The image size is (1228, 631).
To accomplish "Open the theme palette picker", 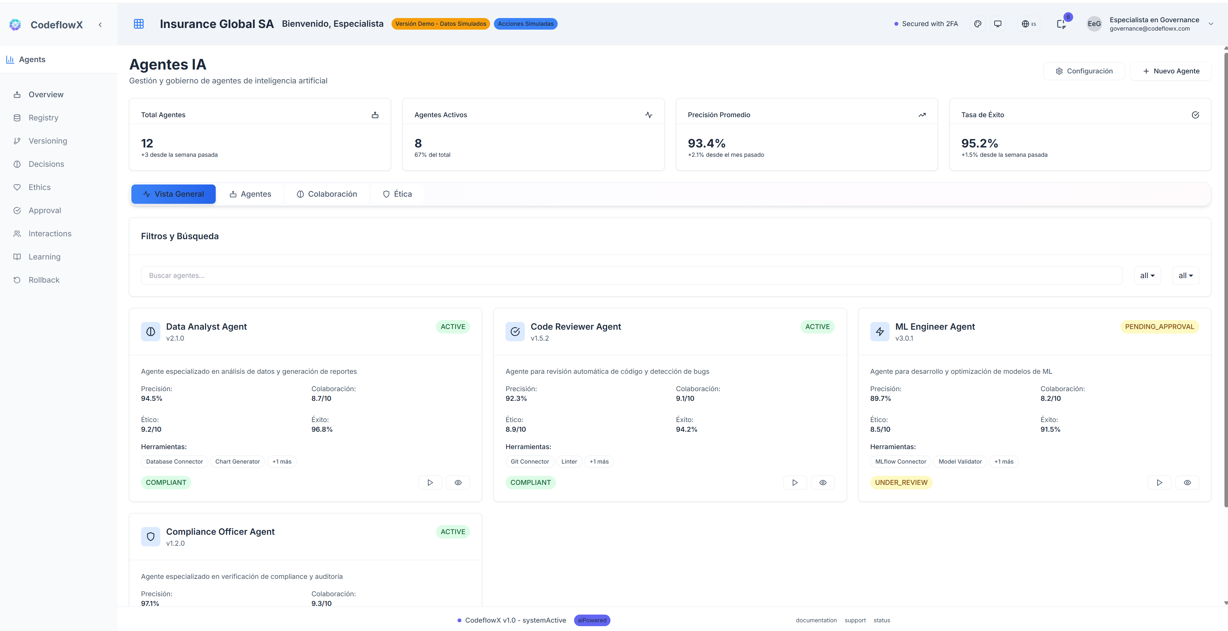I will point(978,24).
